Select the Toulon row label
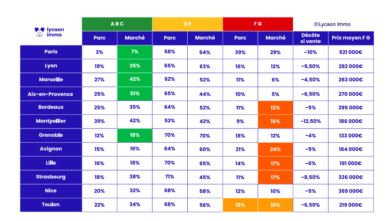The image size is (392, 221). (x=51, y=204)
